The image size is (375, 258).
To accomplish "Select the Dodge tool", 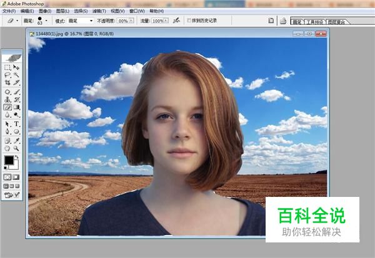I will (16, 115).
